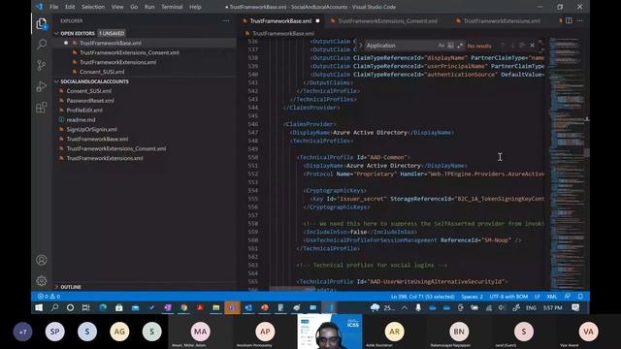Toggle Match Case in Find widget
This screenshot has height=349, width=621.
tap(441, 46)
